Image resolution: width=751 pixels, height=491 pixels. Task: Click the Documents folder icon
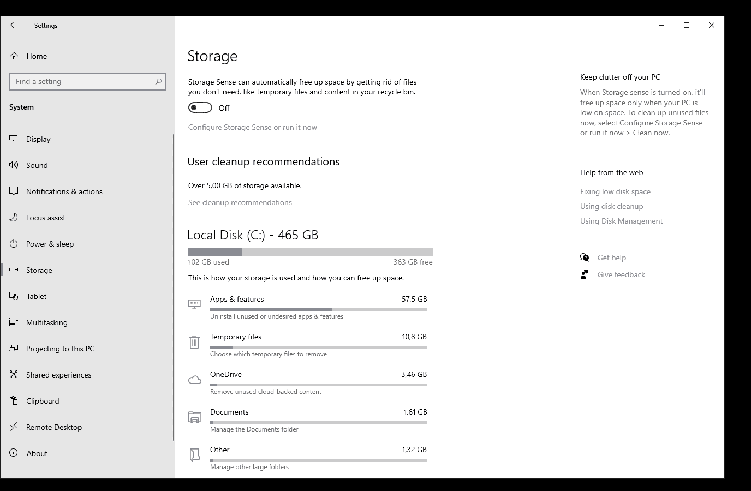[x=194, y=417]
